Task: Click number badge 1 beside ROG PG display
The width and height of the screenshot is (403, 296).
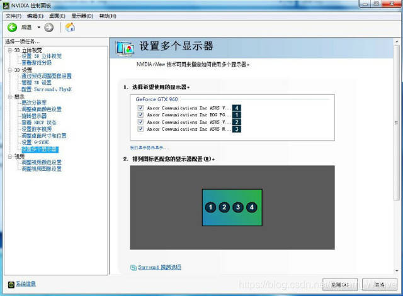Action: point(237,115)
